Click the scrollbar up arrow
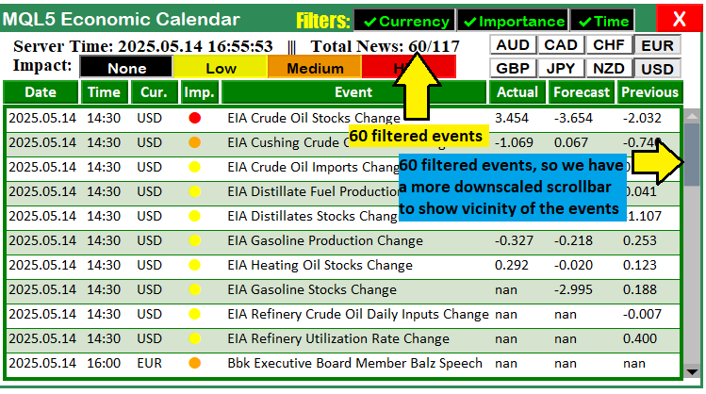706x394 pixels. click(692, 116)
